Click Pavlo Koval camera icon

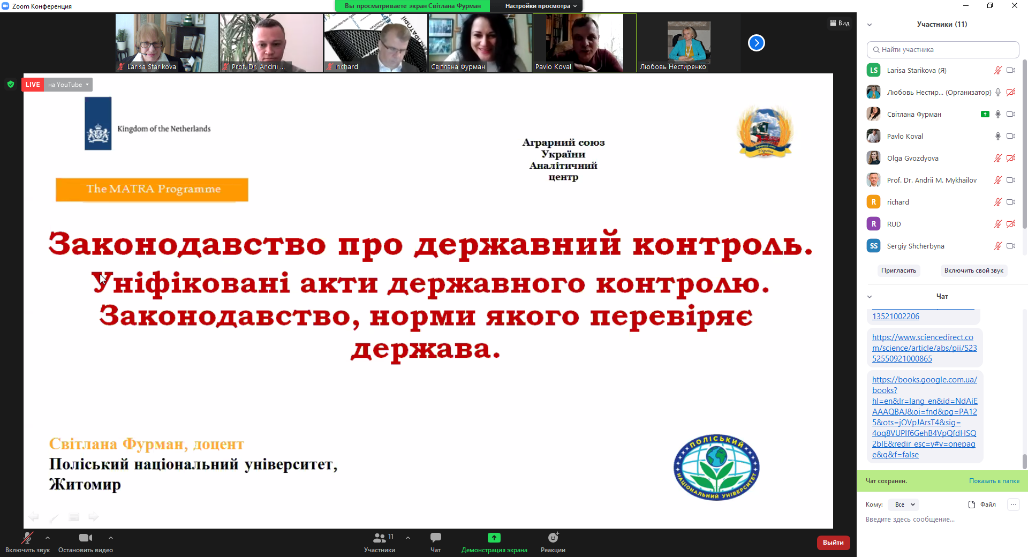[1011, 136]
